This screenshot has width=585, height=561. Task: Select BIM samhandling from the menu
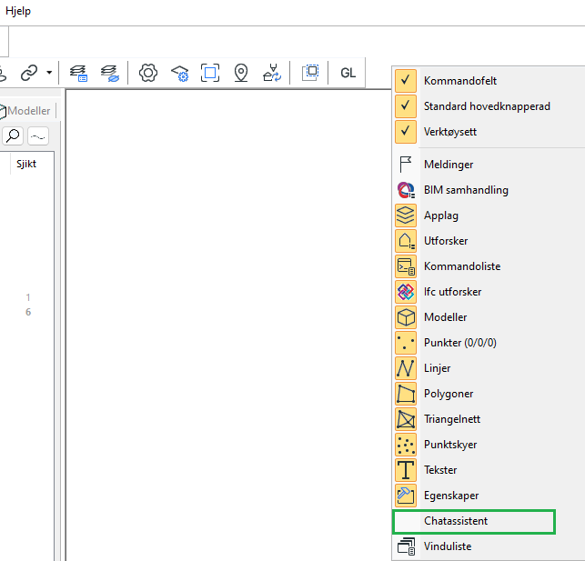click(x=465, y=190)
